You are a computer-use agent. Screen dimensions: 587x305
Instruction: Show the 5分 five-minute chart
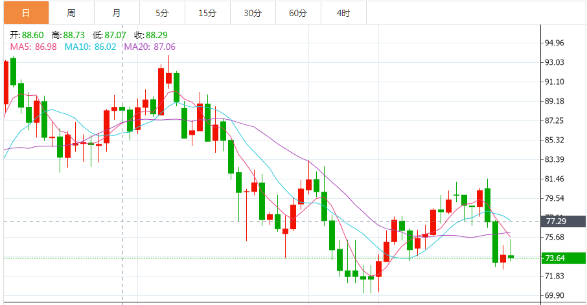pos(161,13)
